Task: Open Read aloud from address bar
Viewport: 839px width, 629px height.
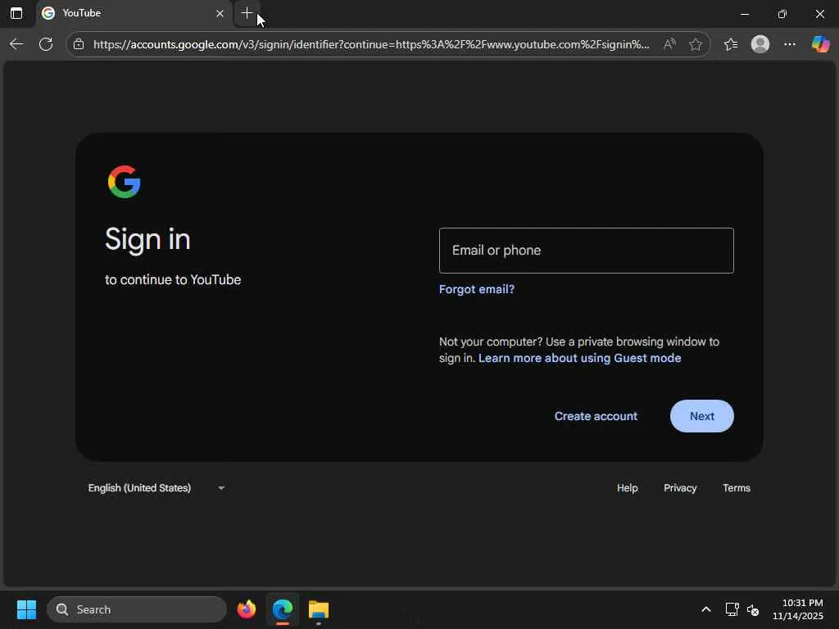Action: [x=669, y=44]
